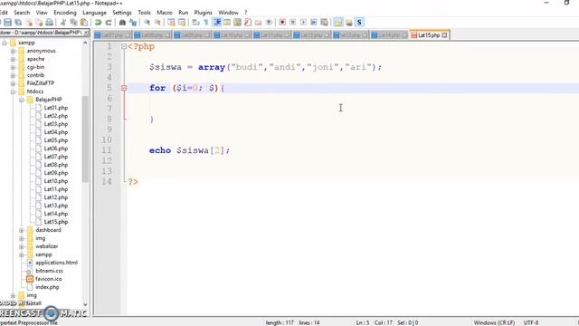The height and width of the screenshot is (326, 579).
Task: Open the Macro menu
Action: [165, 13]
